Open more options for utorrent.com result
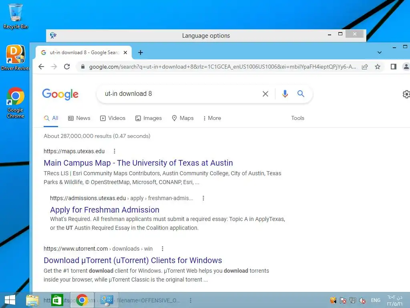 tap(163, 249)
